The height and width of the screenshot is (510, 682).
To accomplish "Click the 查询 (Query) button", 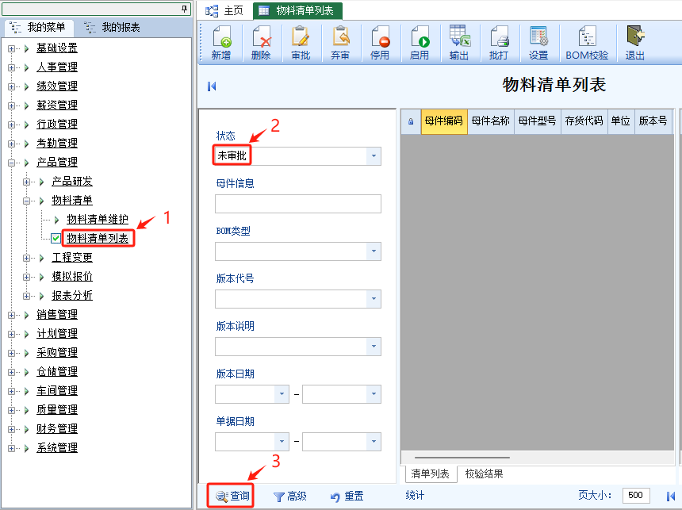I will [232, 497].
